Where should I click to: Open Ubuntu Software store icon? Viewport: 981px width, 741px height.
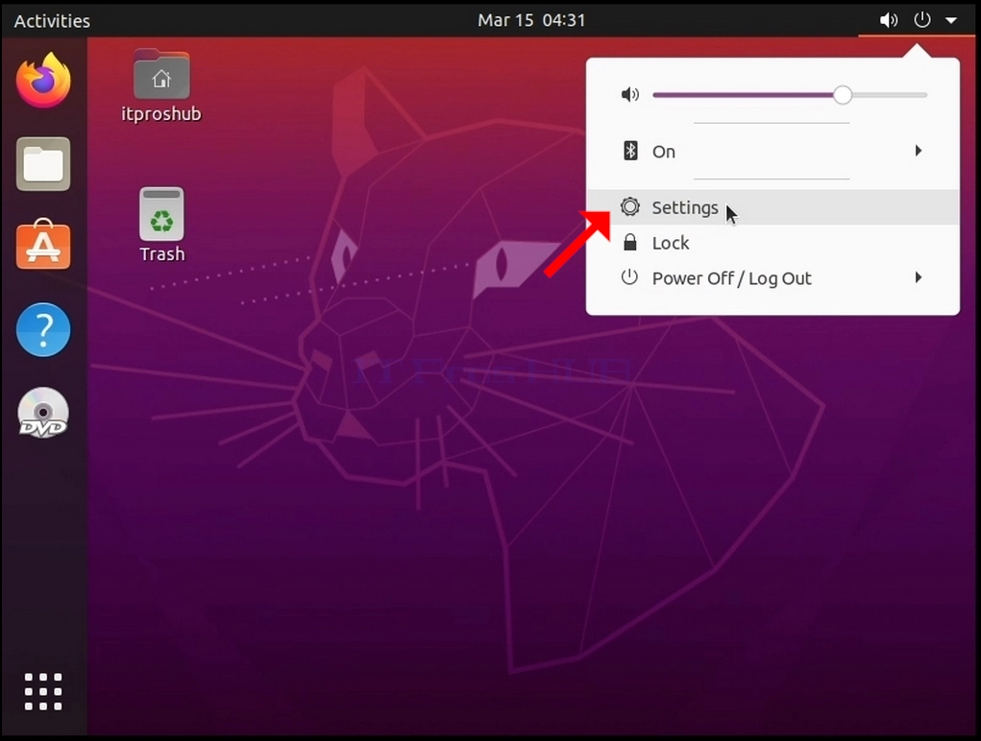pos(43,245)
